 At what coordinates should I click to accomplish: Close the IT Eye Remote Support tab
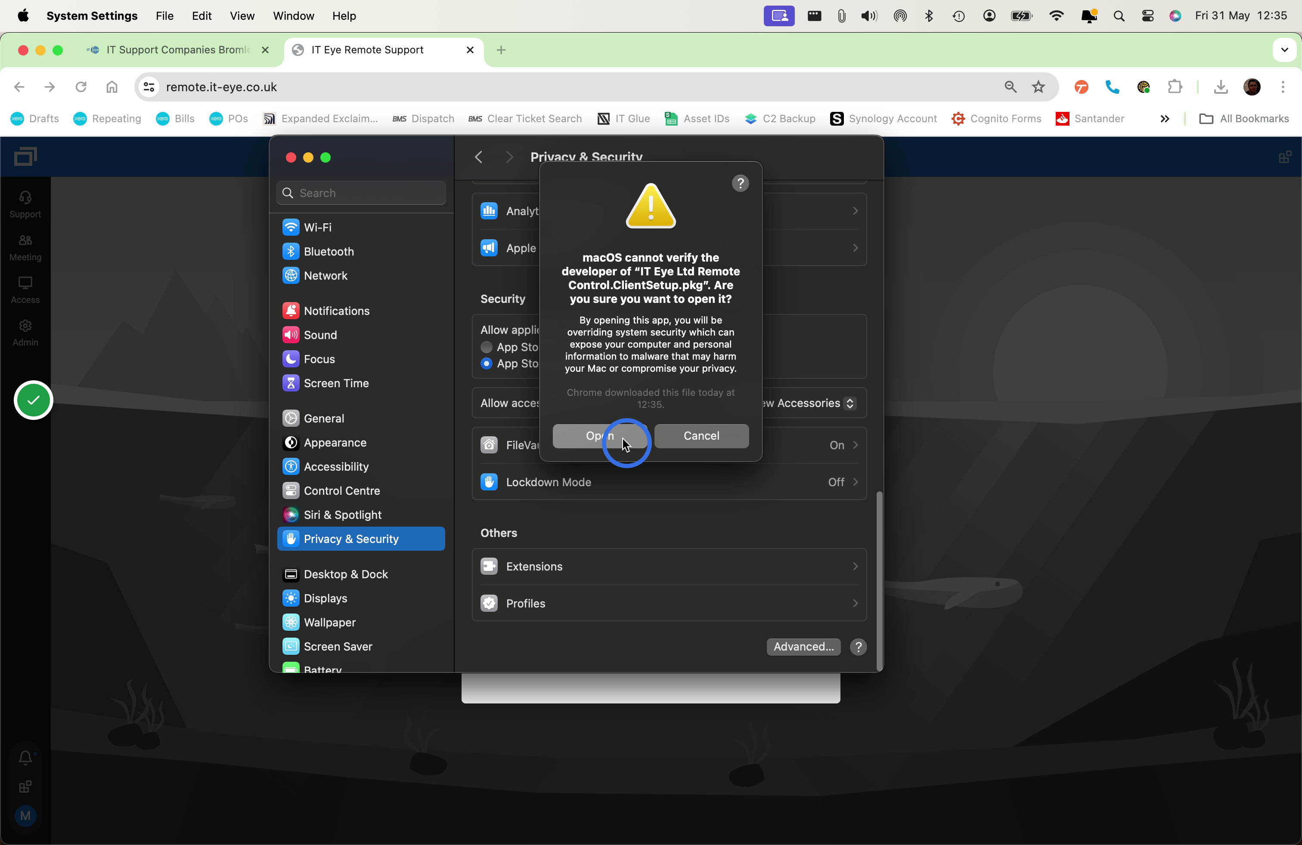click(x=469, y=50)
